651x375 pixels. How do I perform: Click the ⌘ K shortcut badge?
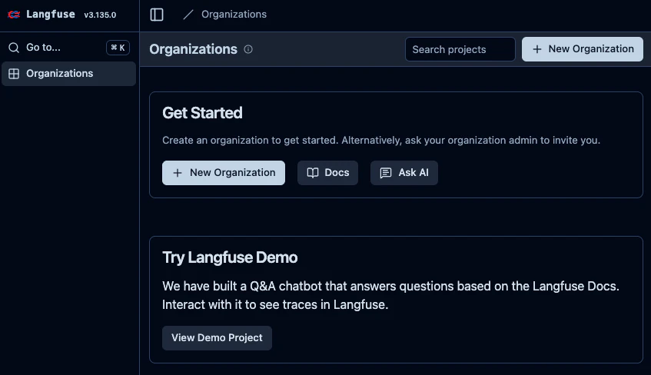pyautogui.click(x=118, y=48)
